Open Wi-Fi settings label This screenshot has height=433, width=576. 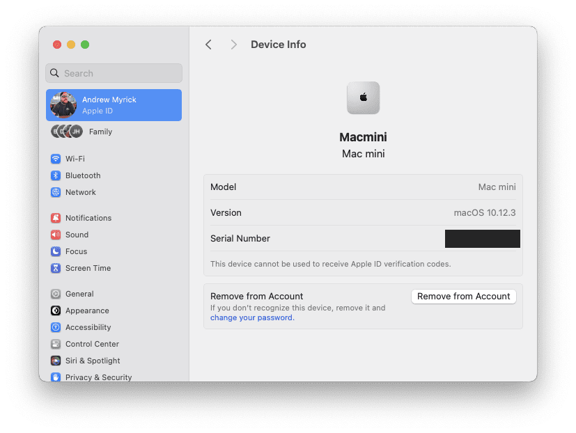(x=75, y=159)
